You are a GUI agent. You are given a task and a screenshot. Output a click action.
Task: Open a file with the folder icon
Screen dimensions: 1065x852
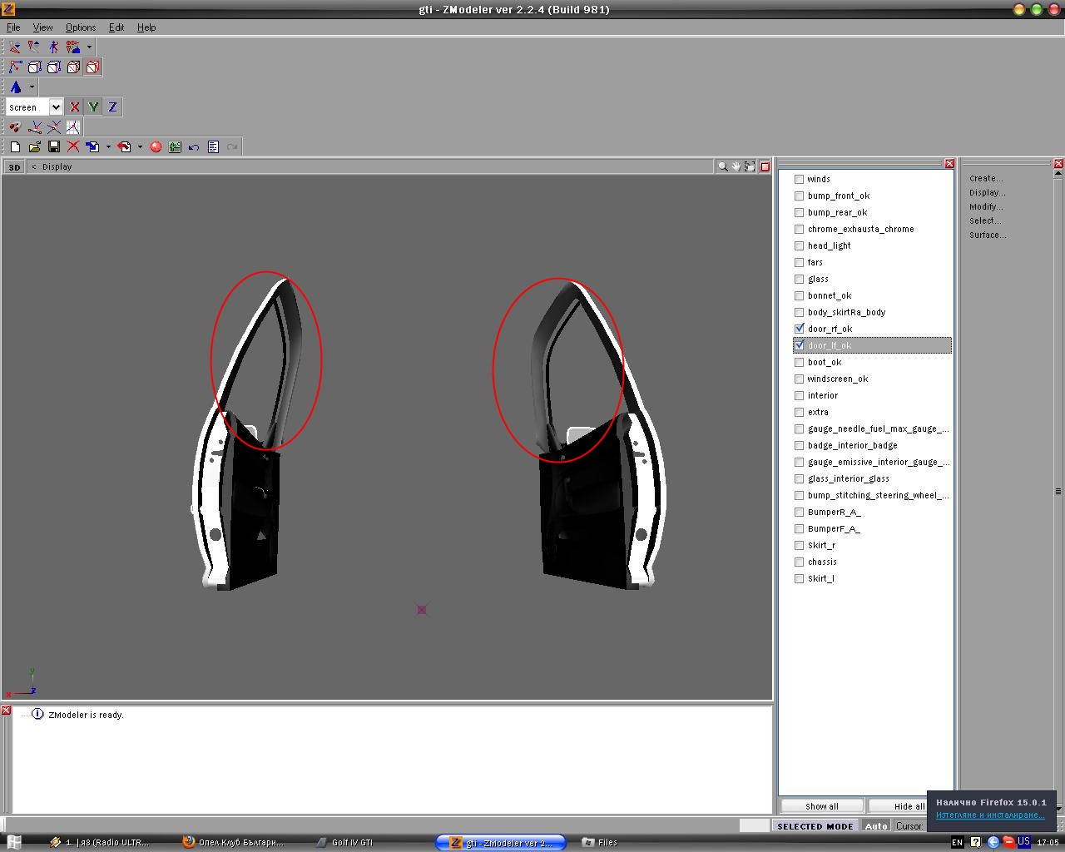[35, 146]
